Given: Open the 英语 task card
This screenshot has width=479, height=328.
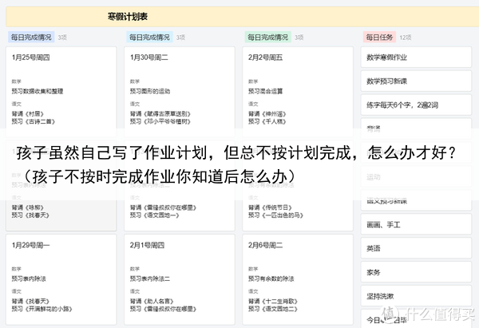Looking at the screenshot, I should tap(414, 248).
